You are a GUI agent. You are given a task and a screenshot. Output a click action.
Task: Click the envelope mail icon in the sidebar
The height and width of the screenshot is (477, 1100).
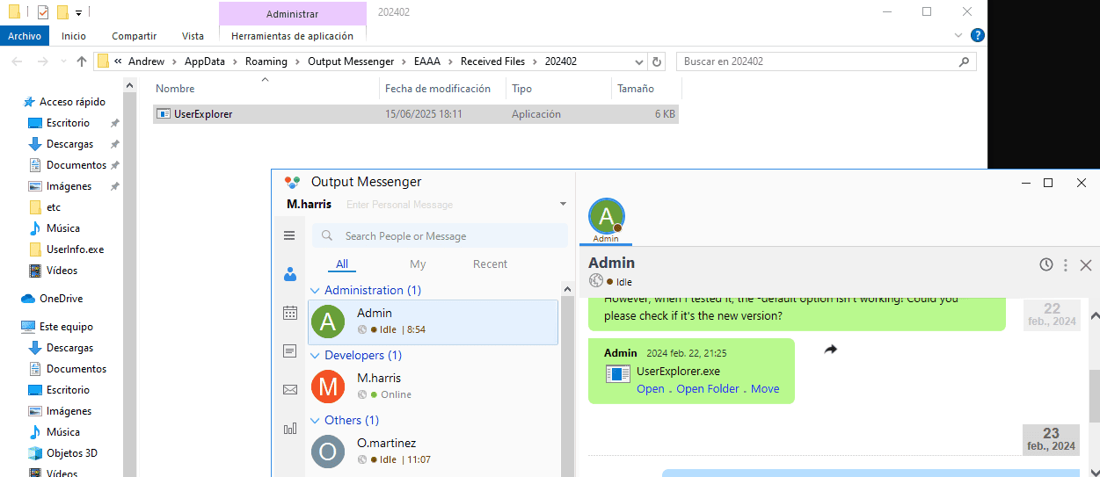point(290,390)
